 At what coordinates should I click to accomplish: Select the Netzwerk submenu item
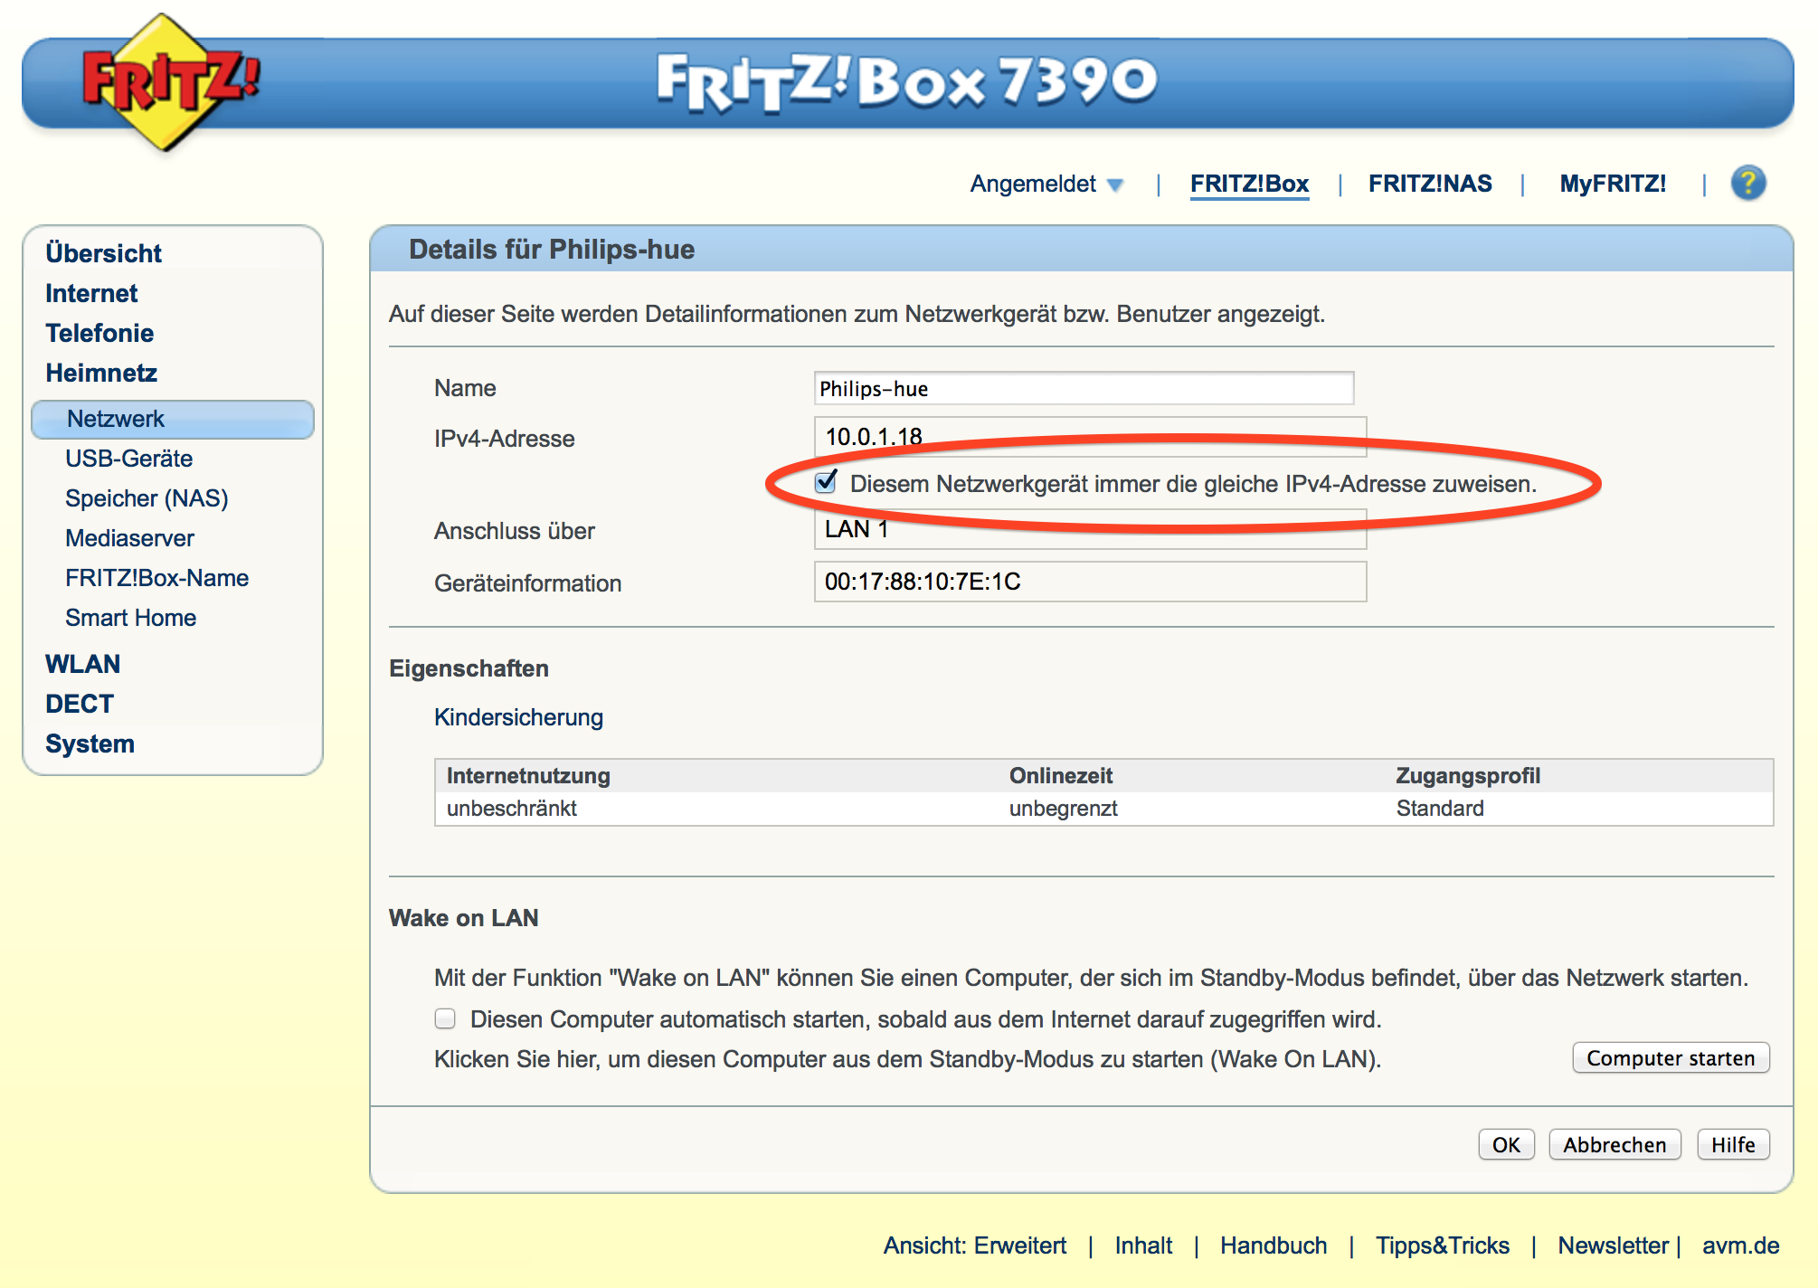point(173,420)
